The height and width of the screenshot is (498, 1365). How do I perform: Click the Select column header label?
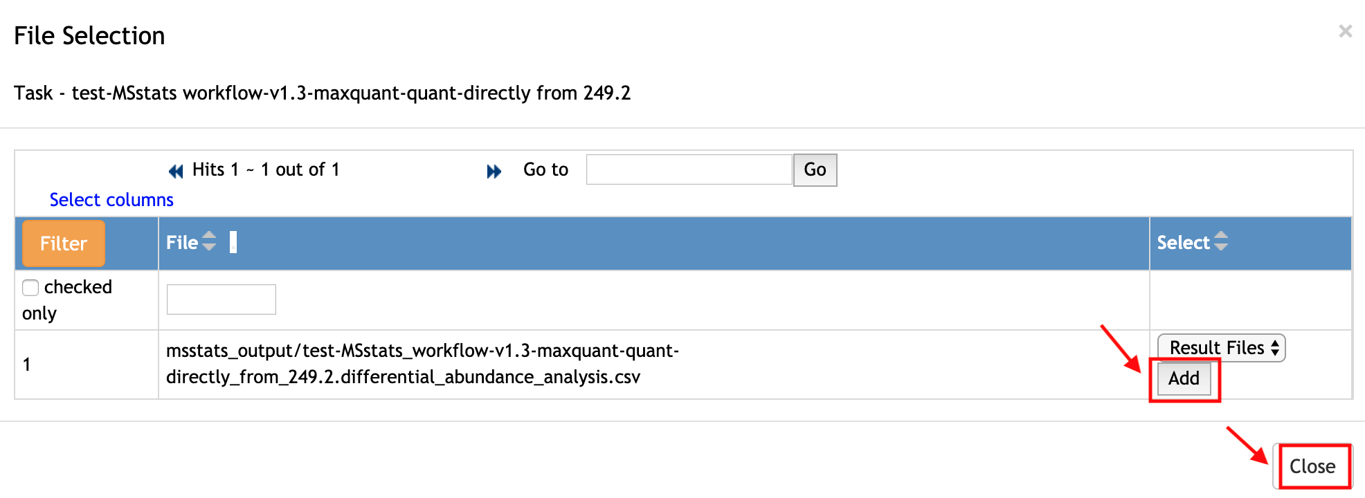point(1183,243)
